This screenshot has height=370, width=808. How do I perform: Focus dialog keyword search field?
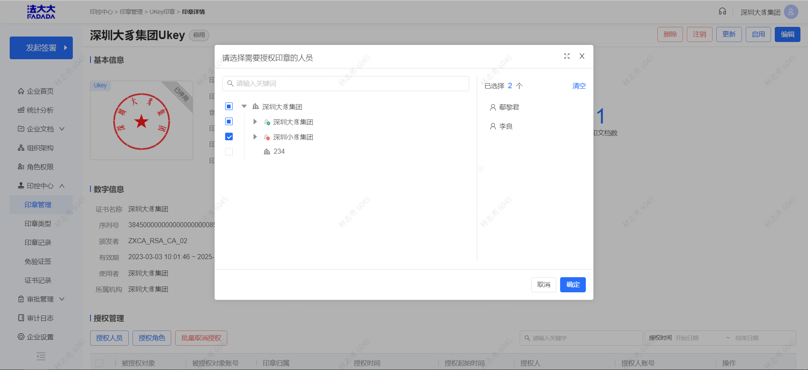coord(346,83)
